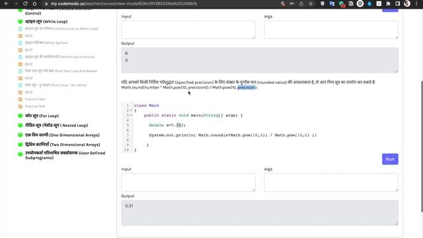Click the upper Args text box
The height and width of the screenshot is (238, 423).
331,30
